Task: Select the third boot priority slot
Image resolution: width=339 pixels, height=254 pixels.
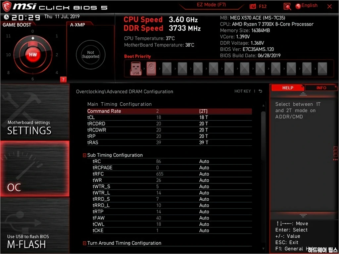Action: [x=167, y=69]
